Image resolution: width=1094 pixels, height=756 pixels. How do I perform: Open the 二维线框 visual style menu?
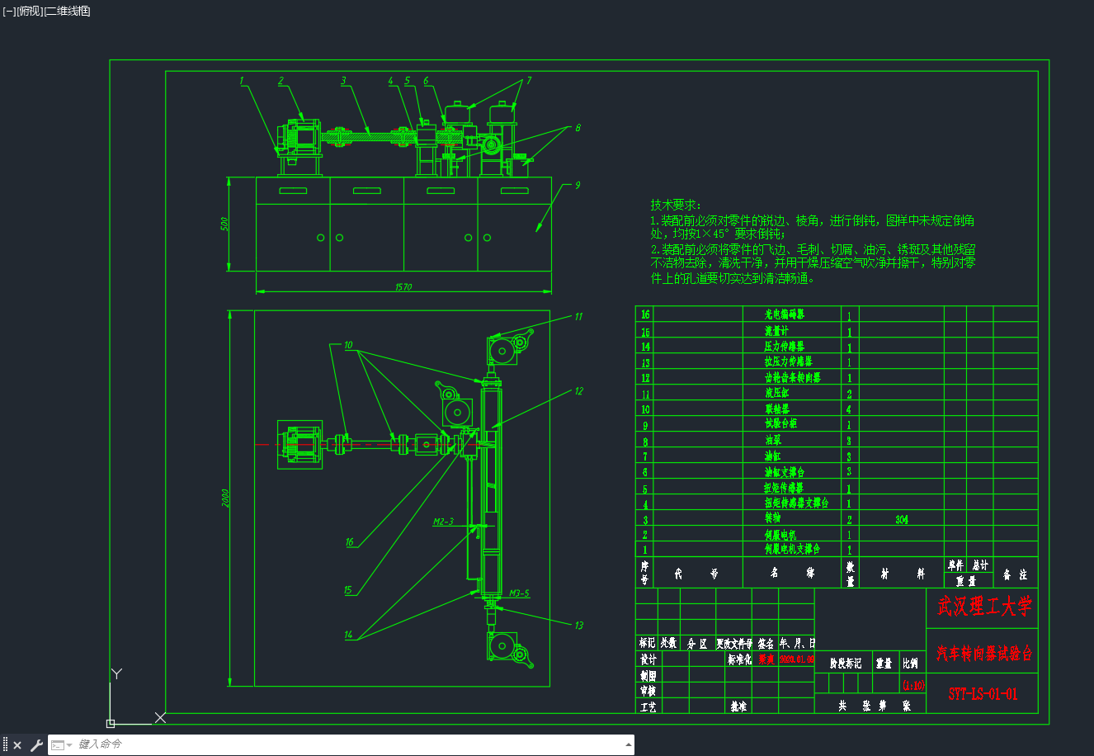tap(68, 11)
